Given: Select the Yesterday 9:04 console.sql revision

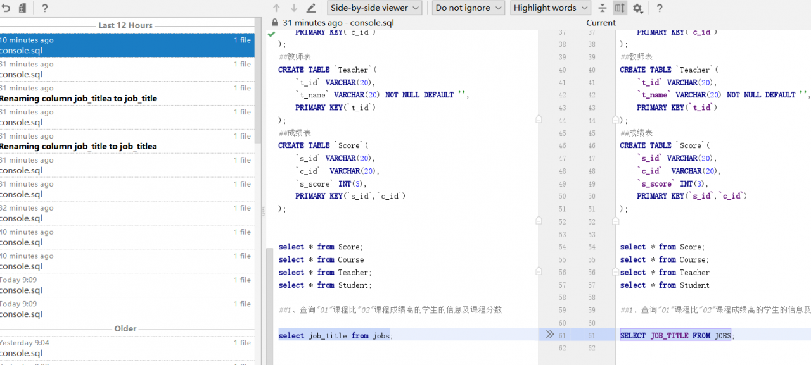Looking at the screenshot, I should pyautogui.click(x=127, y=348).
